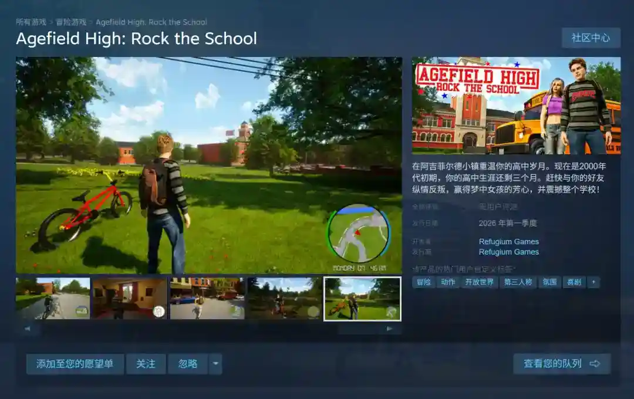This screenshot has height=399, width=634.
Task: Click the main gameplay screenshot
Action: [x=208, y=165]
